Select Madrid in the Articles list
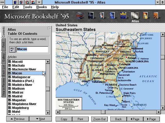 27,96
